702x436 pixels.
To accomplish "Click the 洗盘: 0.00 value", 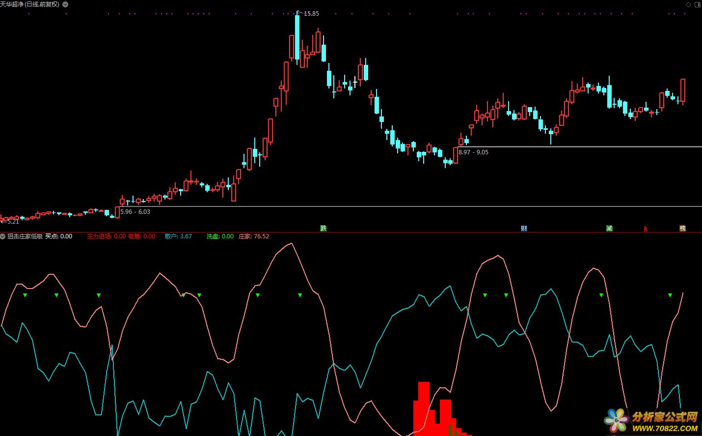I will pos(220,236).
